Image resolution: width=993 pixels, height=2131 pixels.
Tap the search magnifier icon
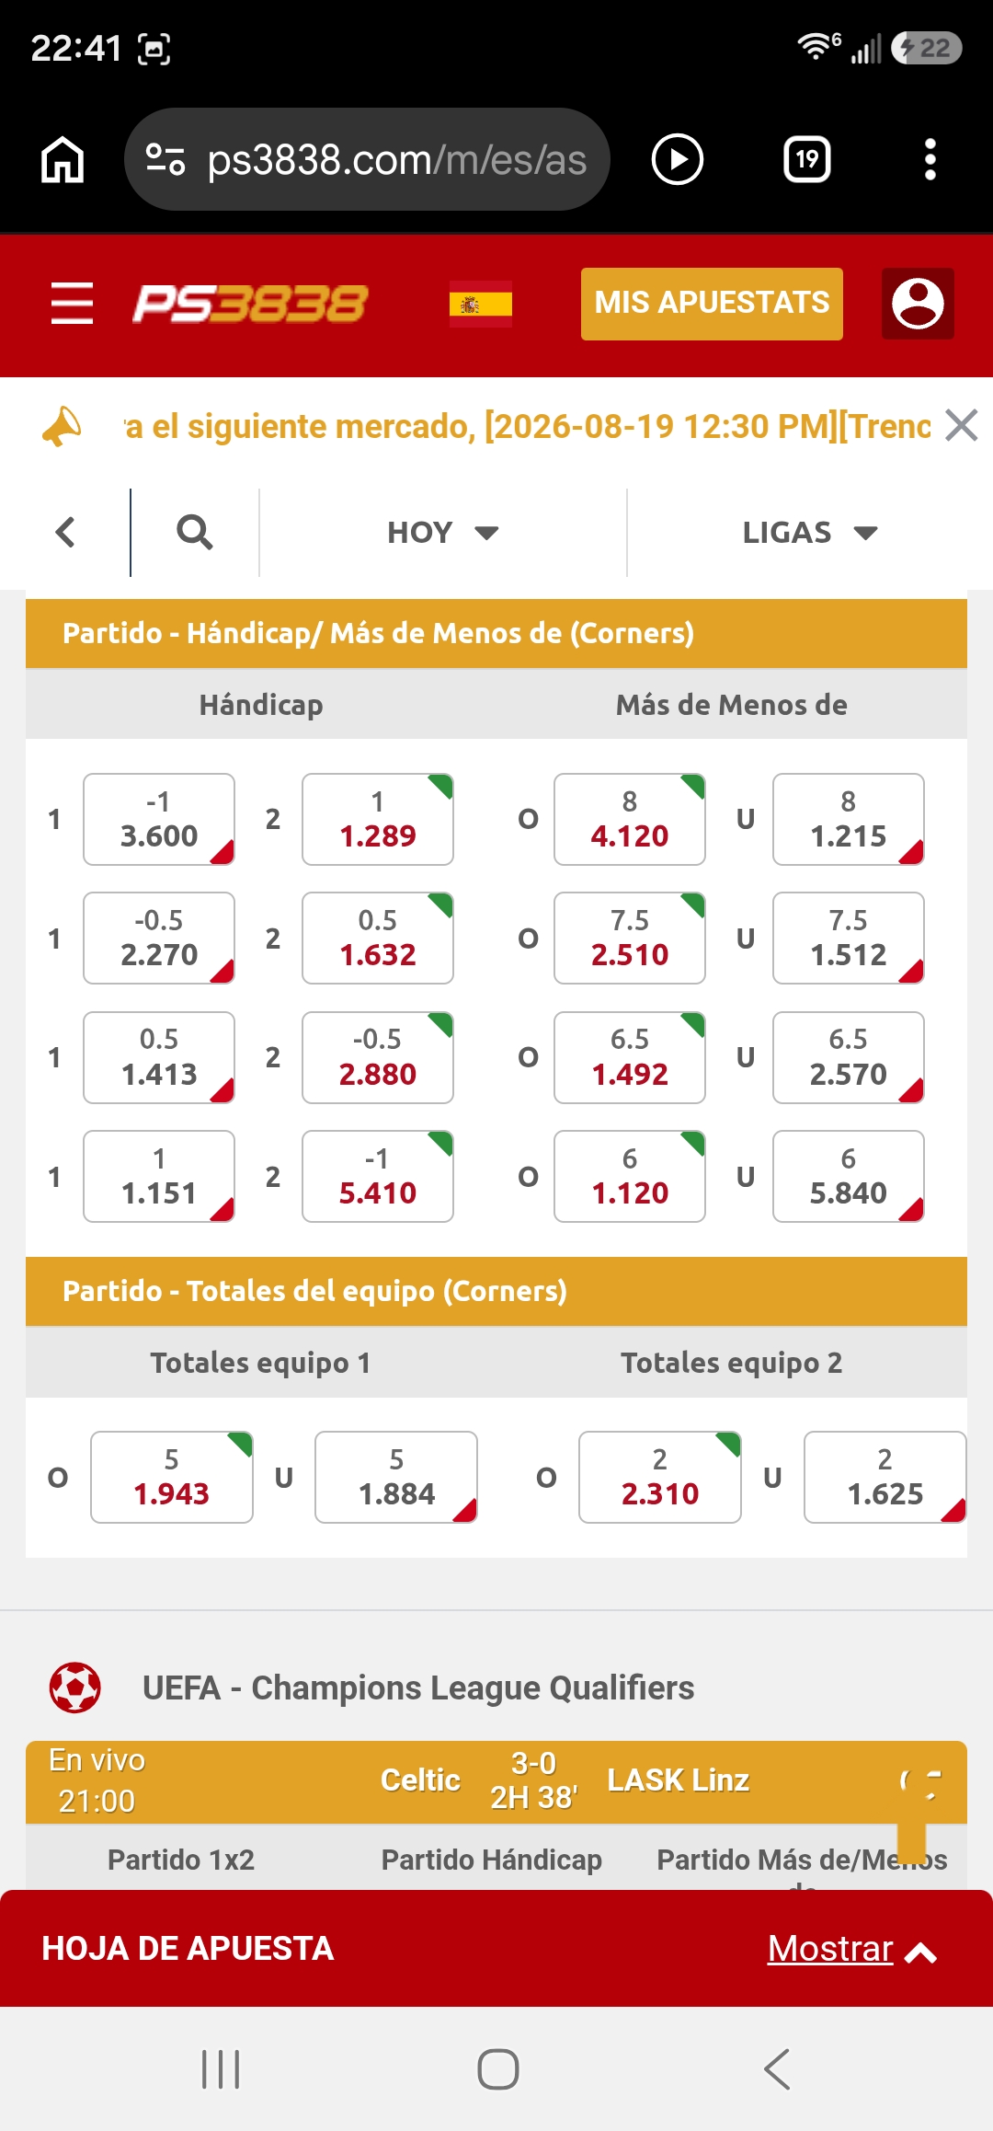(x=194, y=532)
